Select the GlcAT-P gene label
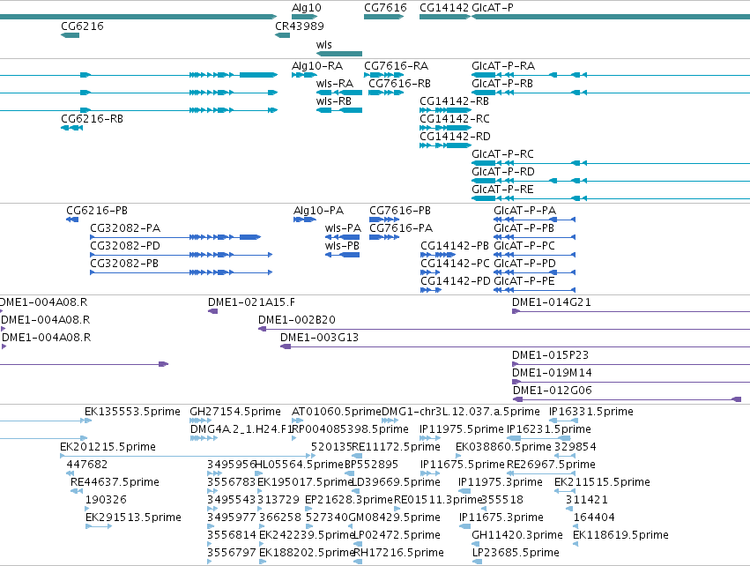This screenshot has width=750, height=566. 493,8
